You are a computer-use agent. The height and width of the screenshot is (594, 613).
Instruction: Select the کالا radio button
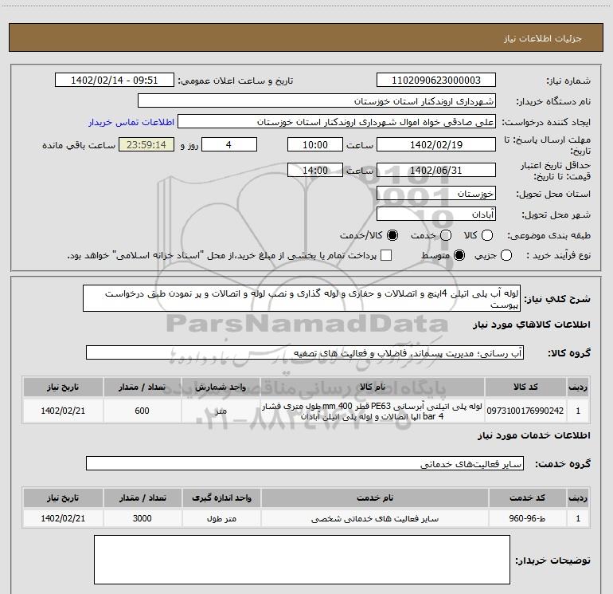point(487,235)
